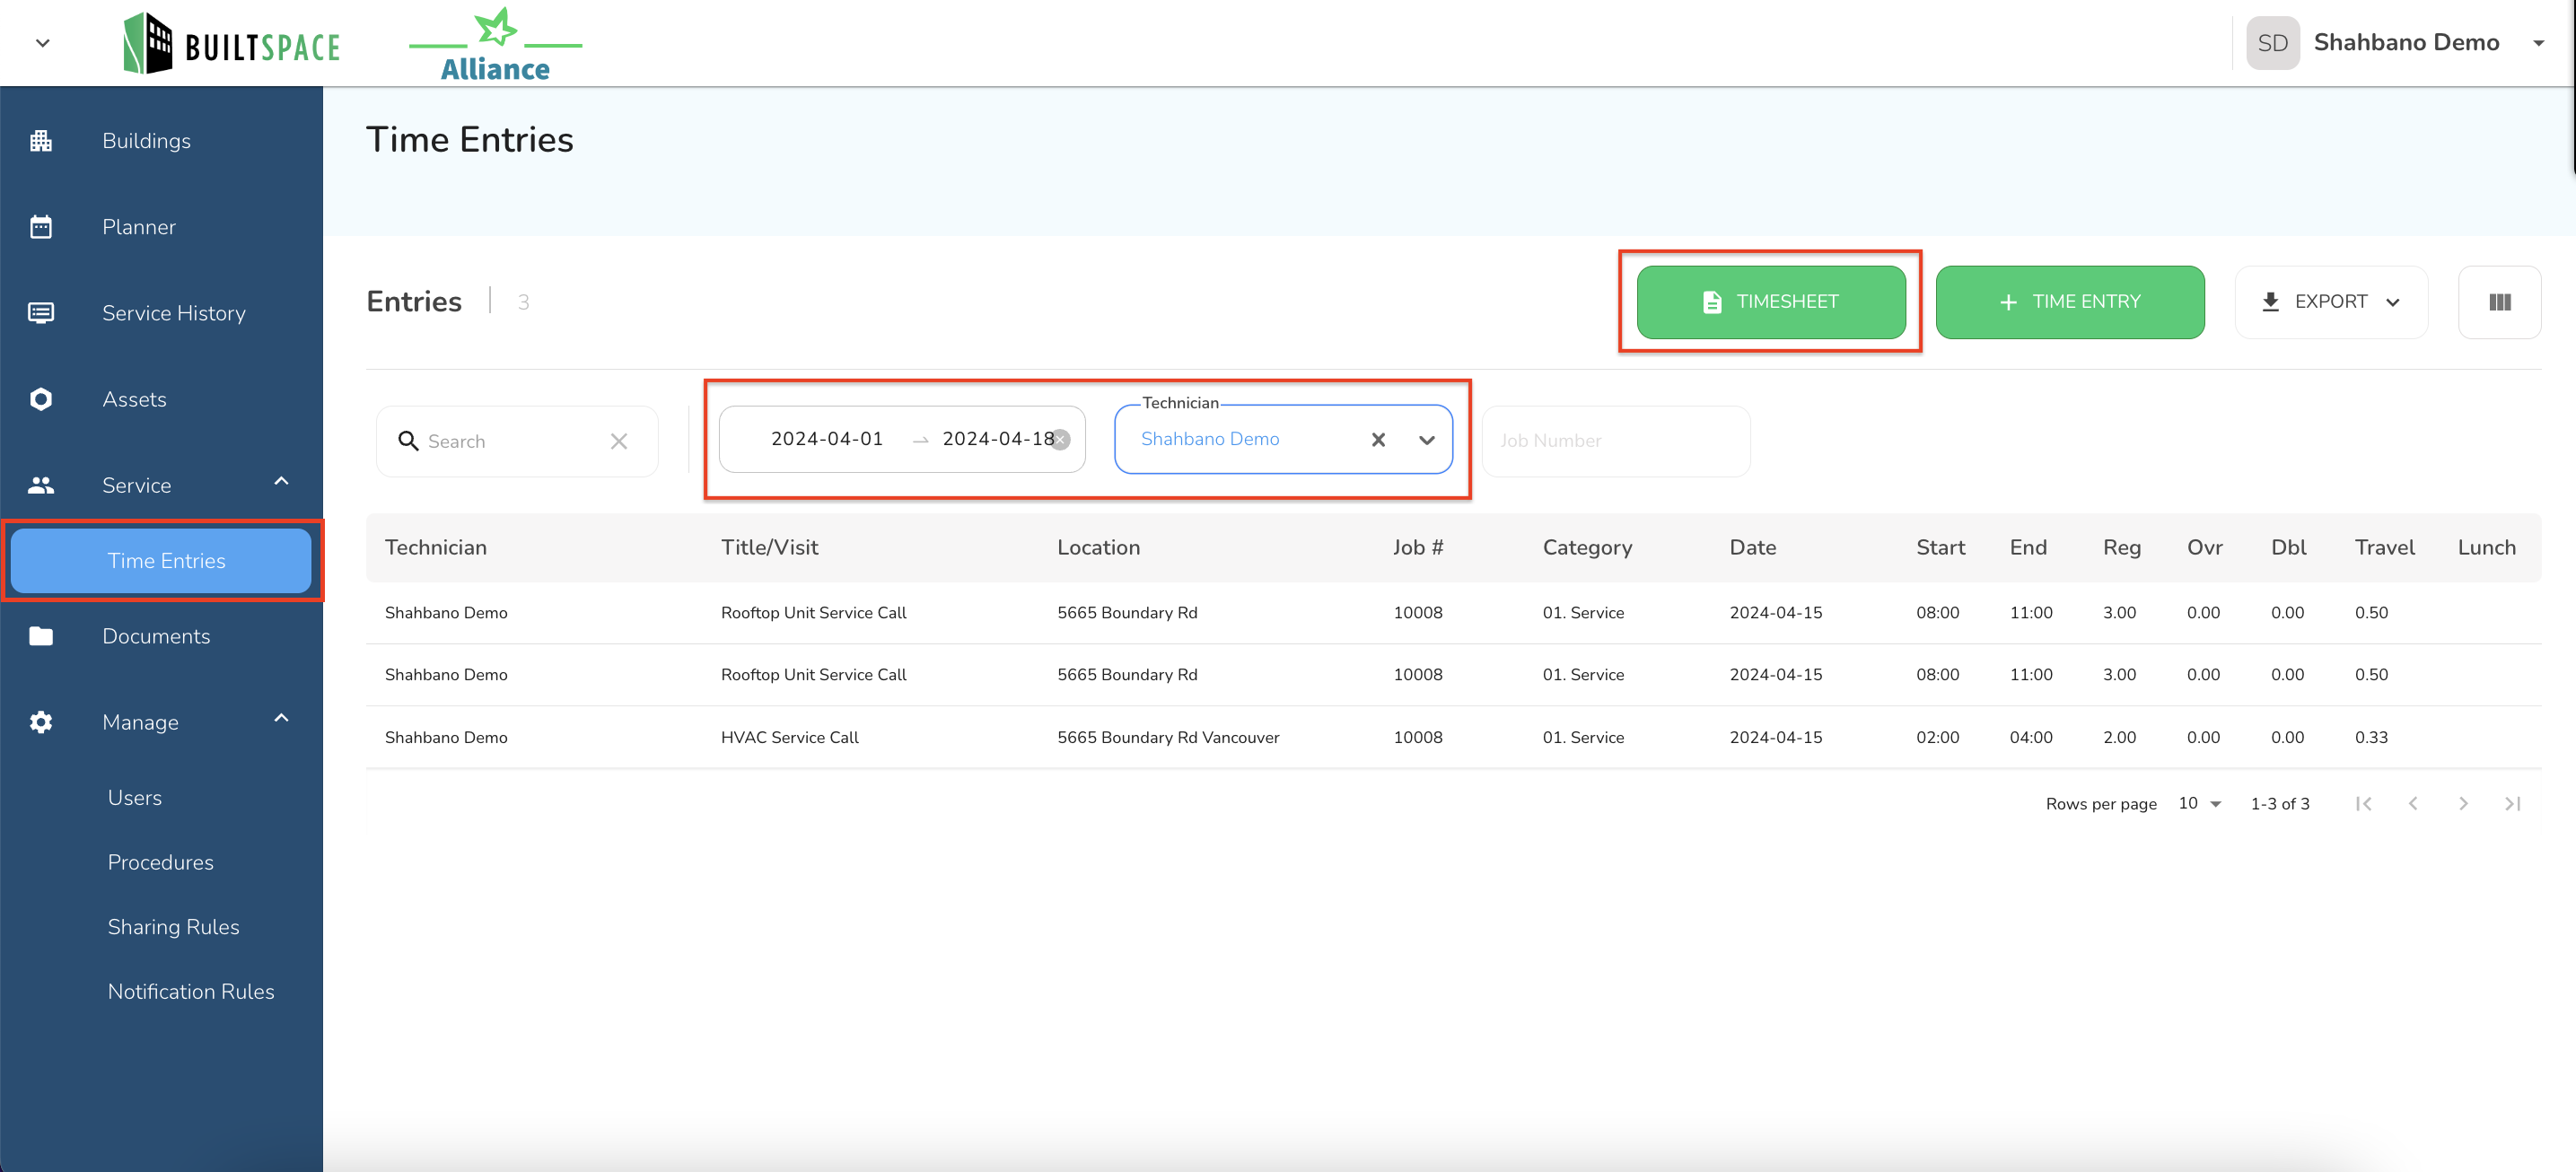Image resolution: width=2576 pixels, height=1172 pixels.
Task: Sort by the Category column header
Action: (1587, 548)
